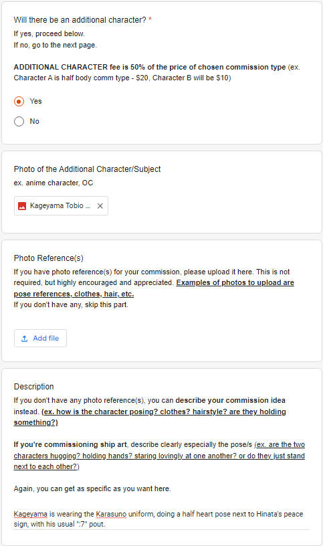The height and width of the screenshot is (546, 323).
Task: Click the 'Description' section heading
Action: coord(33,387)
